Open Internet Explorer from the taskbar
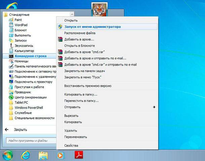The image size is (205, 161). (x=26, y=155)
